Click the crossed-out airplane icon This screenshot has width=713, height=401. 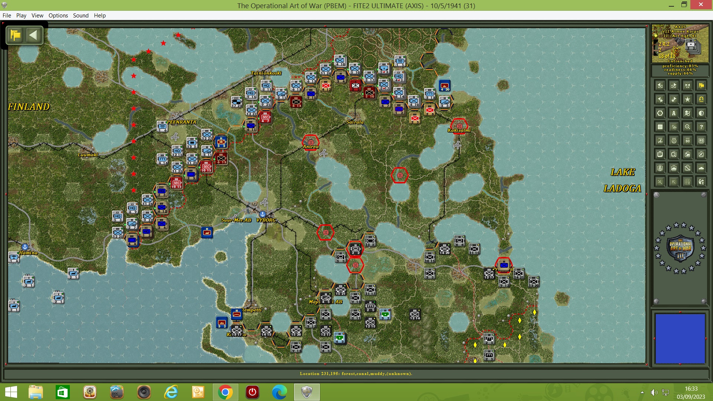660,141
